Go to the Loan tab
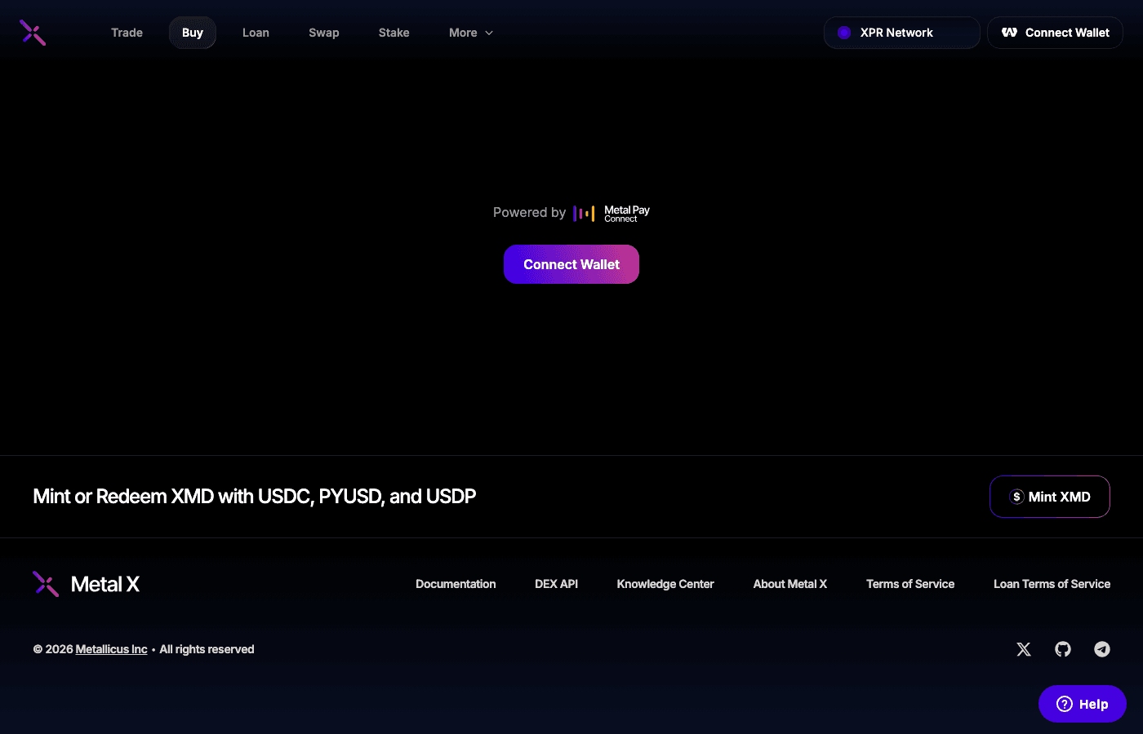The width and height of the screenshot is (1143, 734). tap(256, 33)
